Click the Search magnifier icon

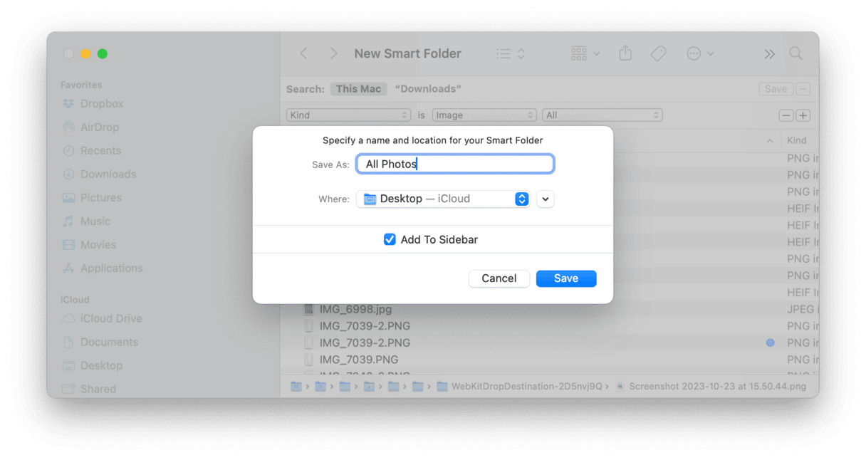[x=796, y=53]
